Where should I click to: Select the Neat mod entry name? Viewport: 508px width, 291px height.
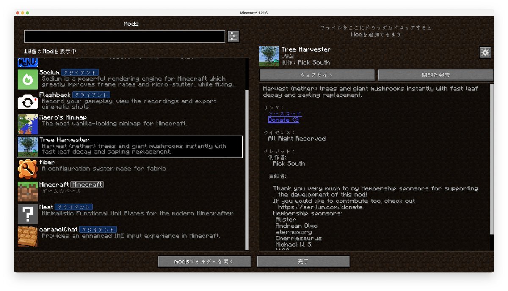[x=46, y=207]
